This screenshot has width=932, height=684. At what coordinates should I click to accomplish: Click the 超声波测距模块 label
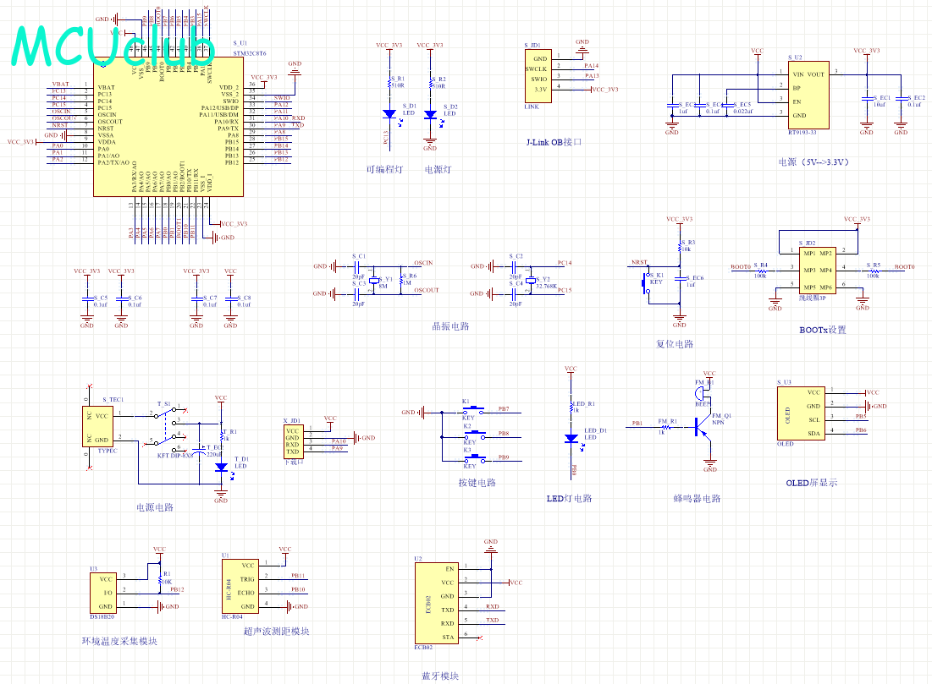tap(277, 631)
